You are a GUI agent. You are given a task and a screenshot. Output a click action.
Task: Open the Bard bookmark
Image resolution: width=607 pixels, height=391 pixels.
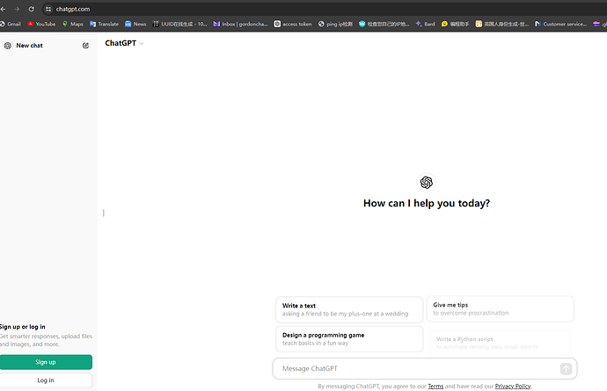click(x=425, y=24)
